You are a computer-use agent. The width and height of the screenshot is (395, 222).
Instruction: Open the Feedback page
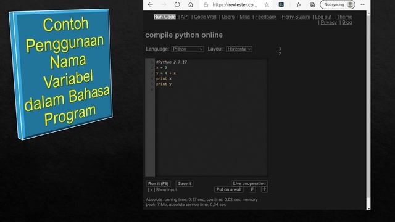coord(265,17)
